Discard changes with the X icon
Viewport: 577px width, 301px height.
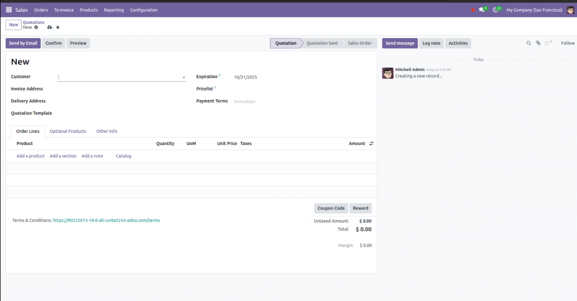click(57, 27)
